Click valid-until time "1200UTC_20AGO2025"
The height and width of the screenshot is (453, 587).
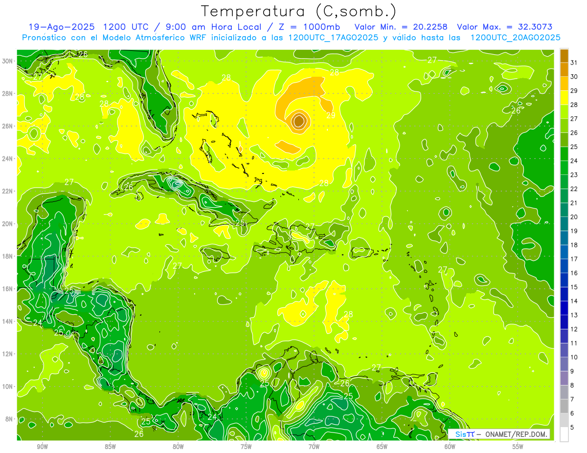click(515, 38)
